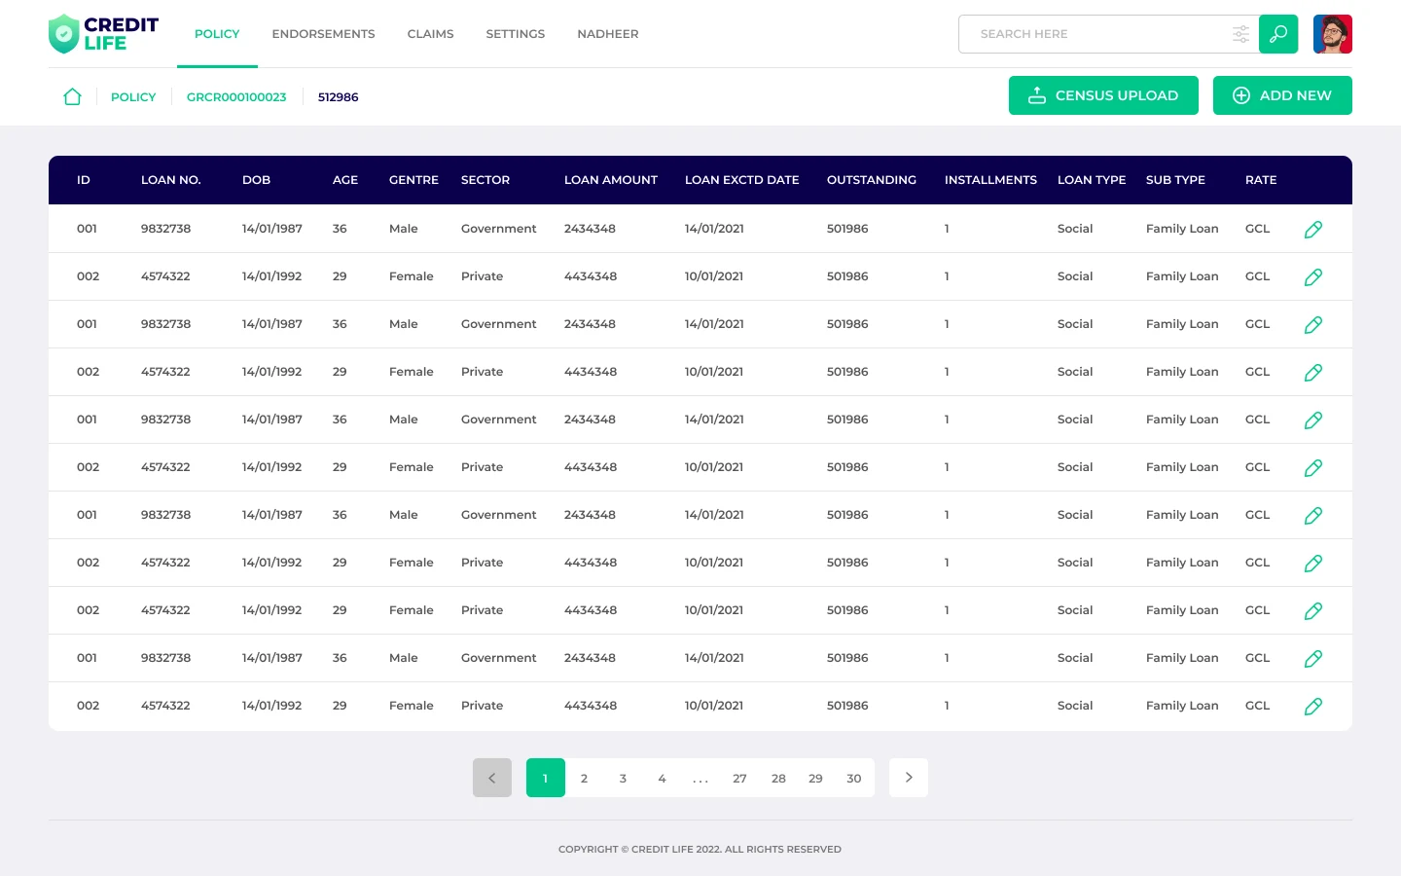Edit the tenth table row
This screenshot has width=1401, height=876.
tap(1313, 659)
